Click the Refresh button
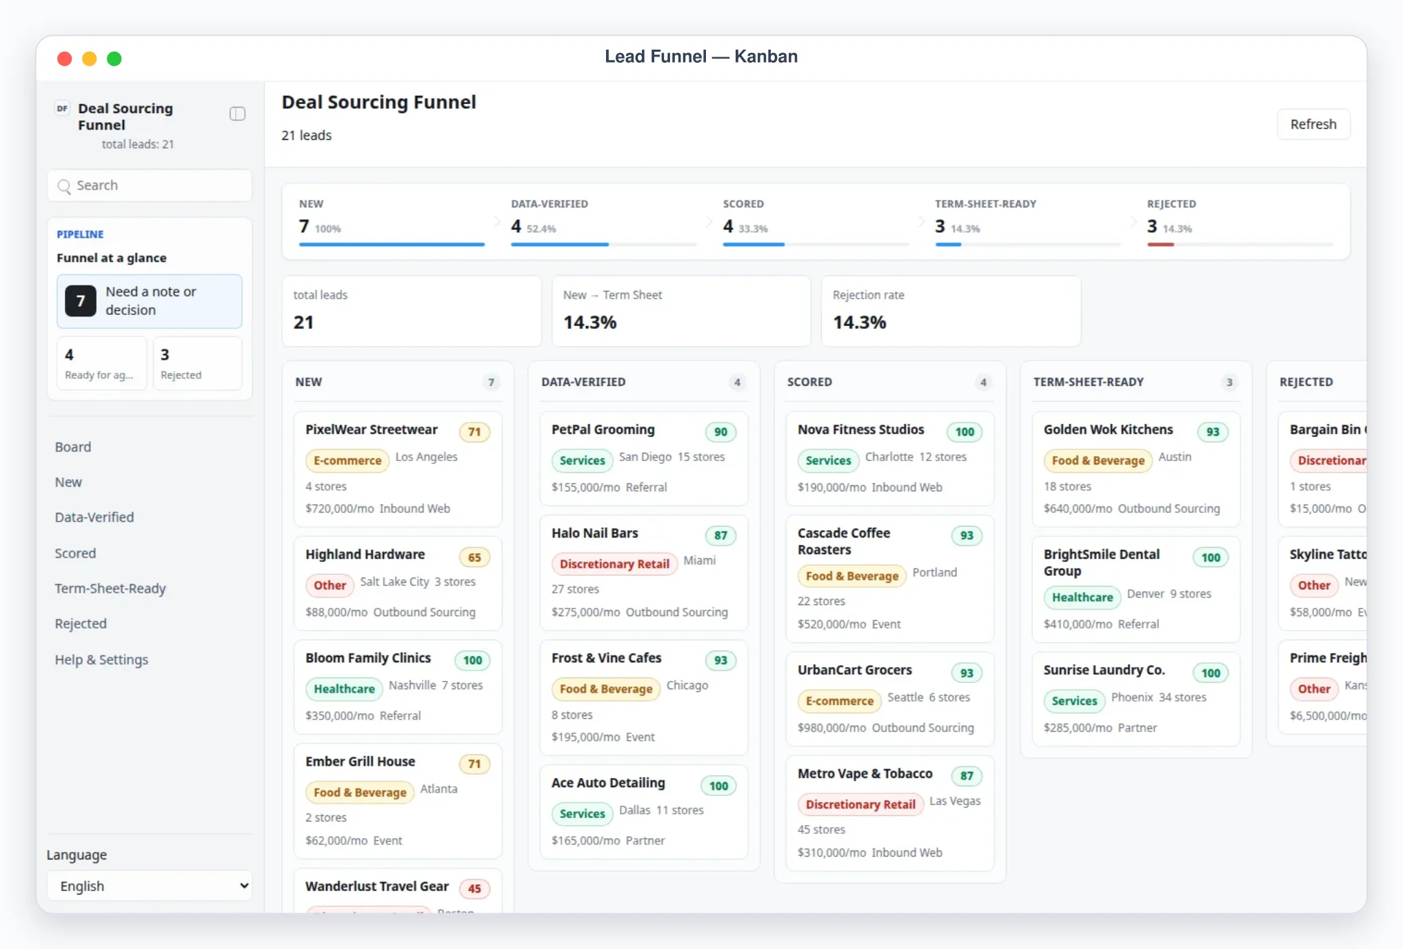The height and width of the screenshot is (949, 1403). coord(1313,124)
